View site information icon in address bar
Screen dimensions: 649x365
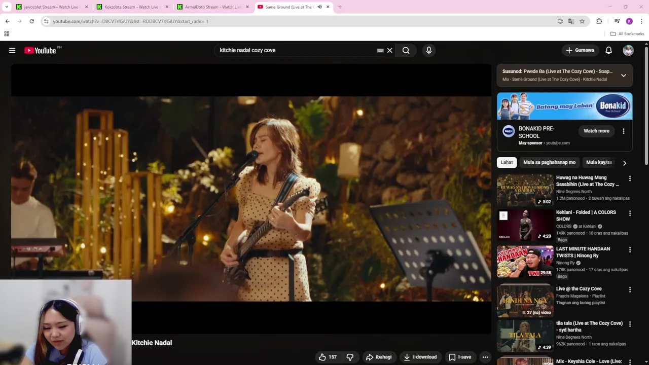pos(46,21)
